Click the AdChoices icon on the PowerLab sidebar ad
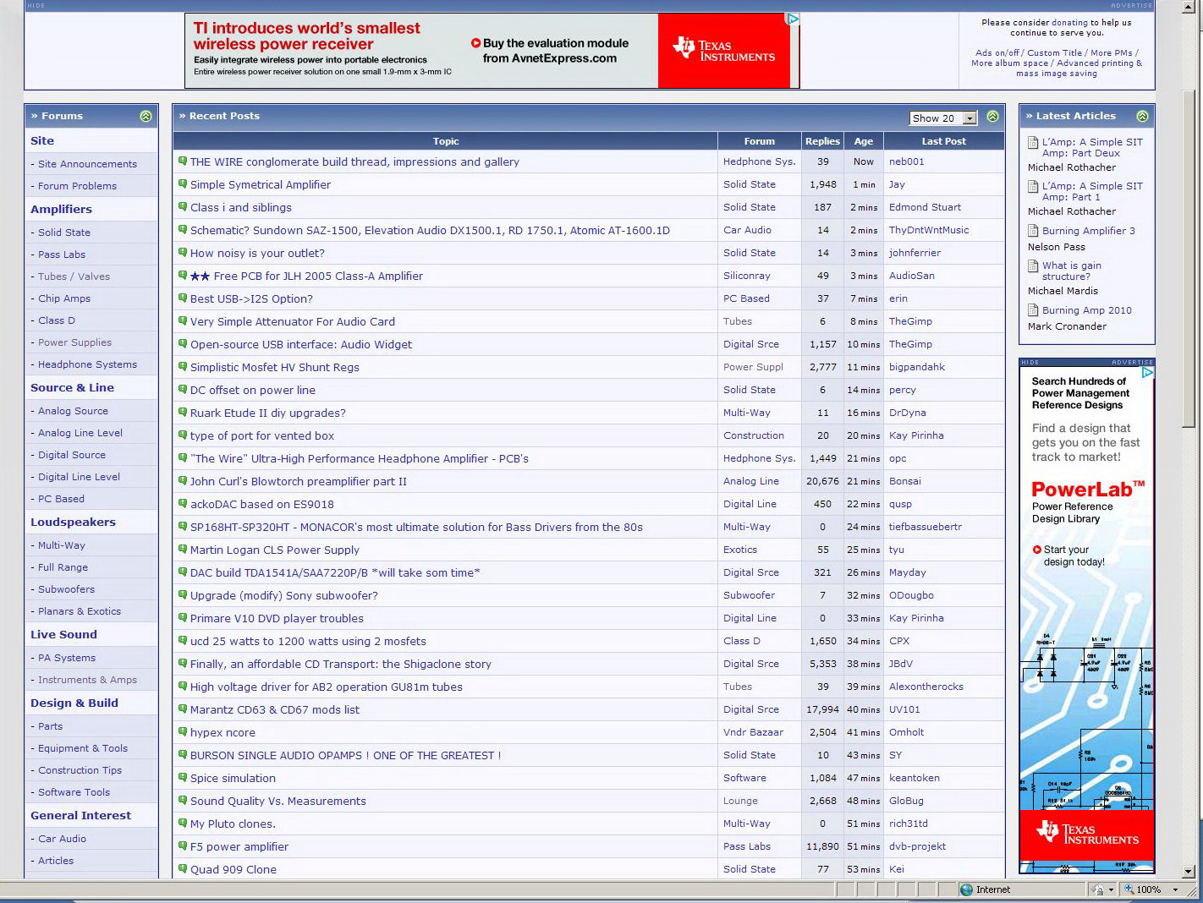 point(1148,372)
